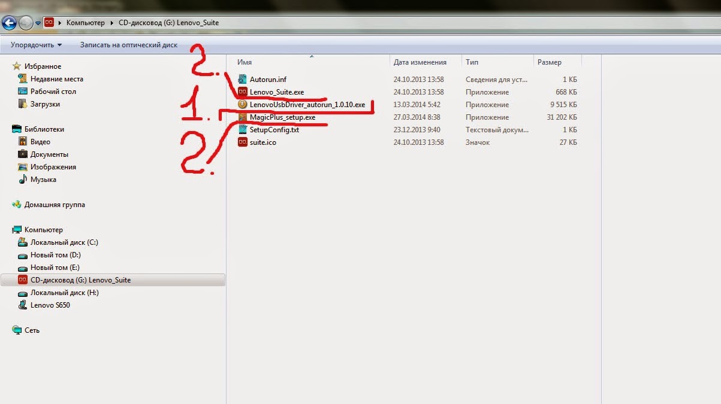The image size is (721, 404).
Task: Click the Lenovo_Suite.exe file icon
Action: [x=243, y=92]
